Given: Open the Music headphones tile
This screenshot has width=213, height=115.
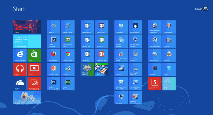Looking at the screenshot, I should pyautogui.click(x=20, y=69).
